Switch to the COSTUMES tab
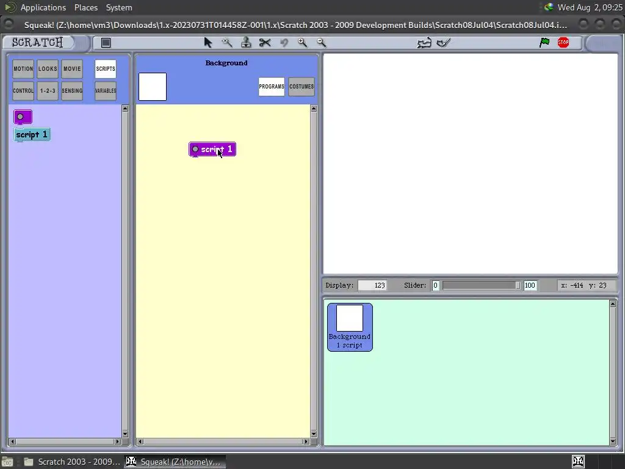The height and width of the screenshot is (469, 625). pos(302,87)
